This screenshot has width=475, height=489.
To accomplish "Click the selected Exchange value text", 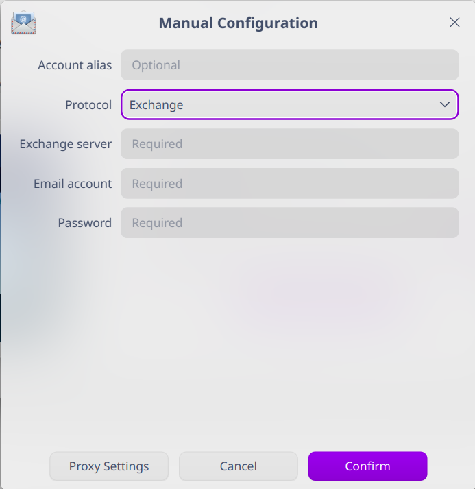I will [156, 105].
